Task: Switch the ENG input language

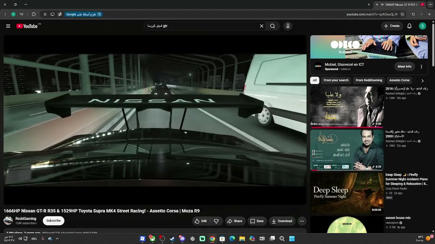Action: 34,239
